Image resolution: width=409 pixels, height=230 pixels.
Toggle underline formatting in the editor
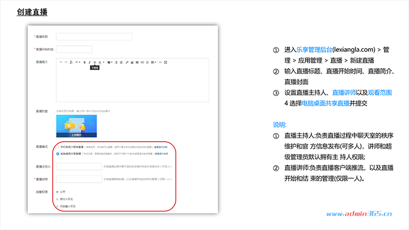tap(95, 62)
